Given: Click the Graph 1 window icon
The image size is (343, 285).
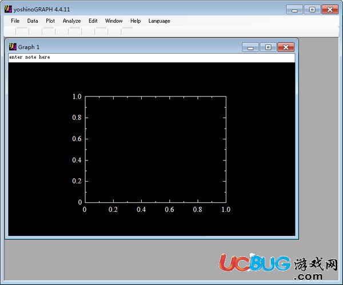Looking at the screenshot, I should coord(13,47).
